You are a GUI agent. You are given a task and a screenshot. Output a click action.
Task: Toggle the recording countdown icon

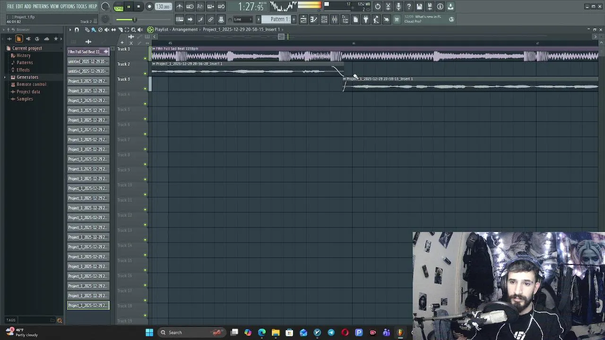coord(200,7)
